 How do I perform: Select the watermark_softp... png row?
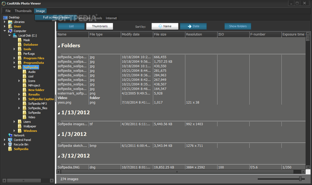pyautogui.click(x=181, y=93)
